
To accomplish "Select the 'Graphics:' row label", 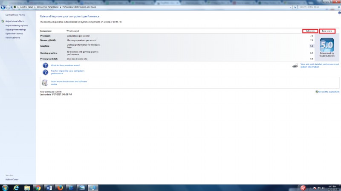I will [45, 46].
